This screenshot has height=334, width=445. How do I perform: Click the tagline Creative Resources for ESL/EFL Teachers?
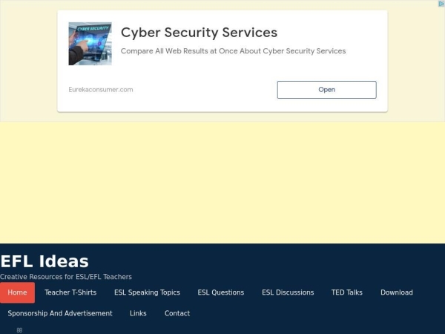click(66, 277)
